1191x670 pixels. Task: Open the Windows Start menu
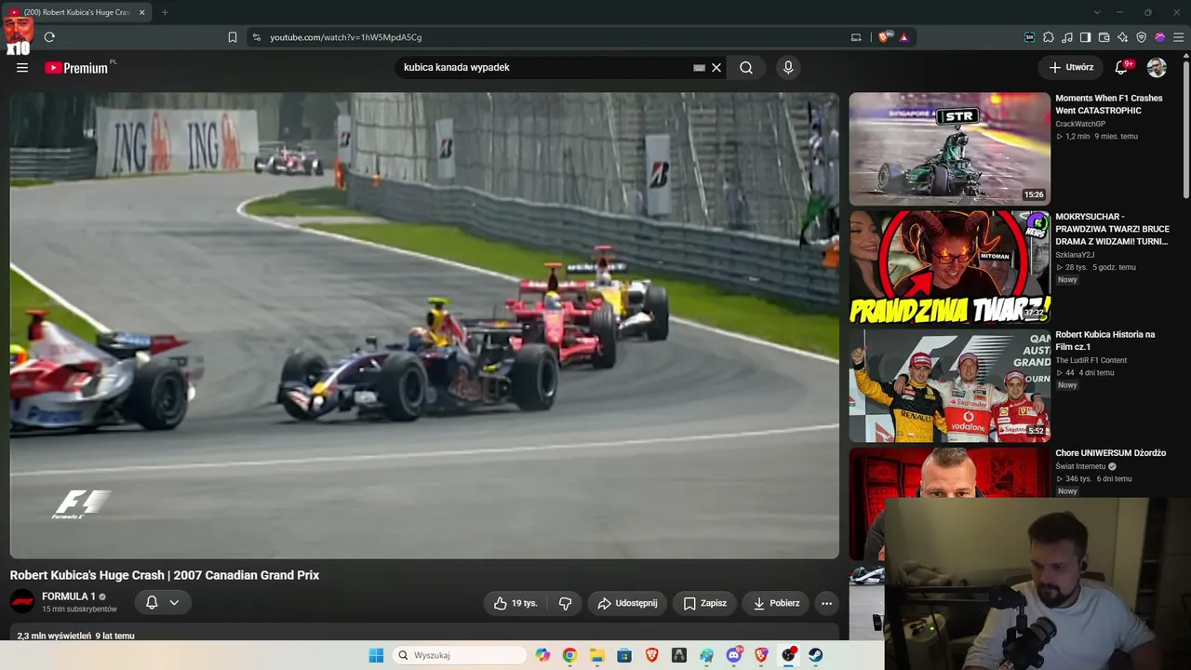(376, 655)
